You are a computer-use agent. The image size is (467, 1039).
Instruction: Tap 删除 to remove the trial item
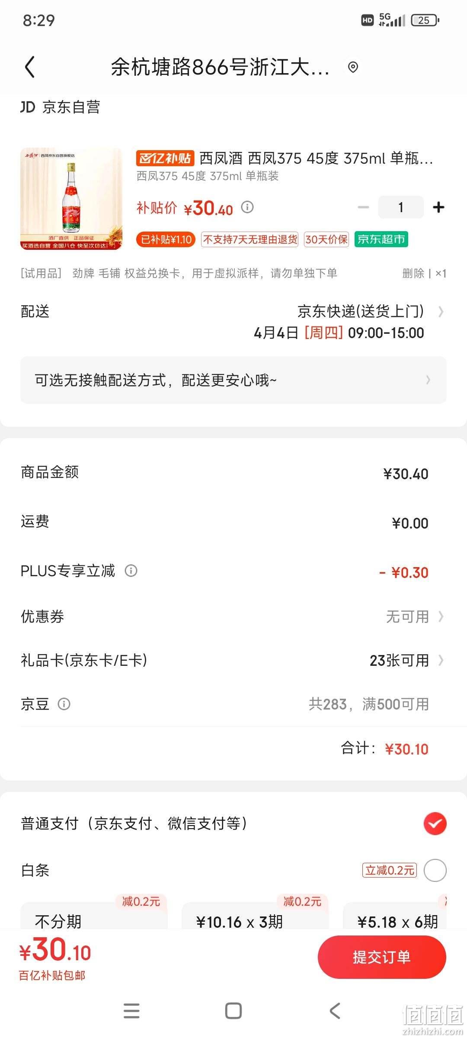413,273
